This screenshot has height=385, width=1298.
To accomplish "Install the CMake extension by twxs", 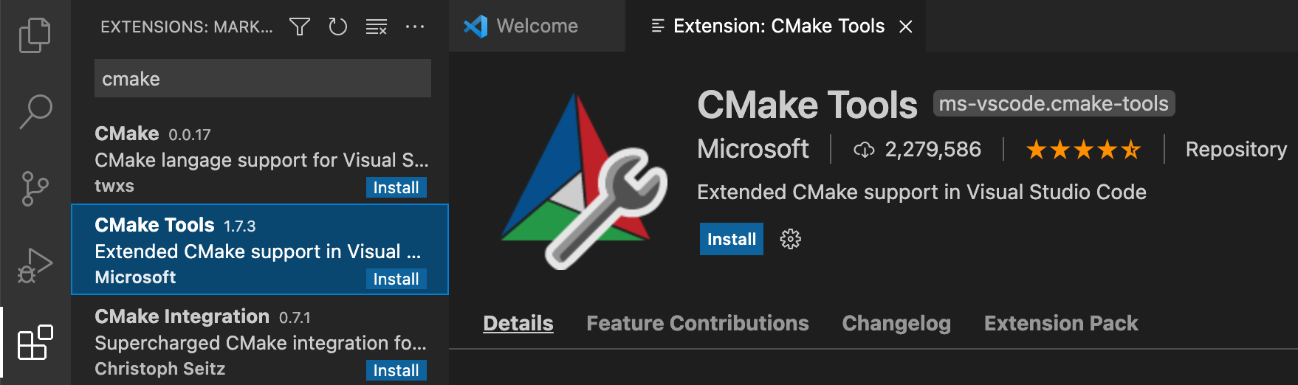I will click(396, 187).
